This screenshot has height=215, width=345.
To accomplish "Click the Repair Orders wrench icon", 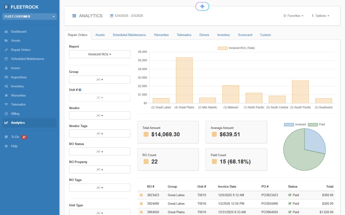I will (x=6, y=50).
